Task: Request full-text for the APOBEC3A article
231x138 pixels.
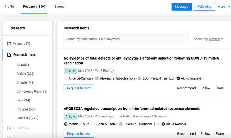Action: (79, 133)
